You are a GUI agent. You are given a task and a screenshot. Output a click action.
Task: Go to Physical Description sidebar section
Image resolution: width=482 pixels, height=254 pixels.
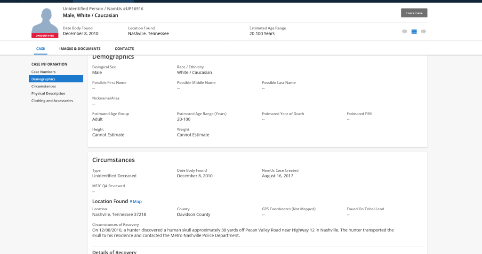[x=48, y=94]
